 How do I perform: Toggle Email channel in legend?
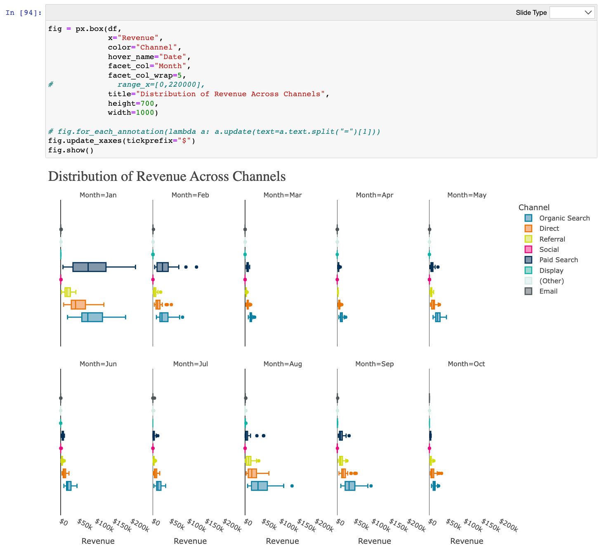548,291
